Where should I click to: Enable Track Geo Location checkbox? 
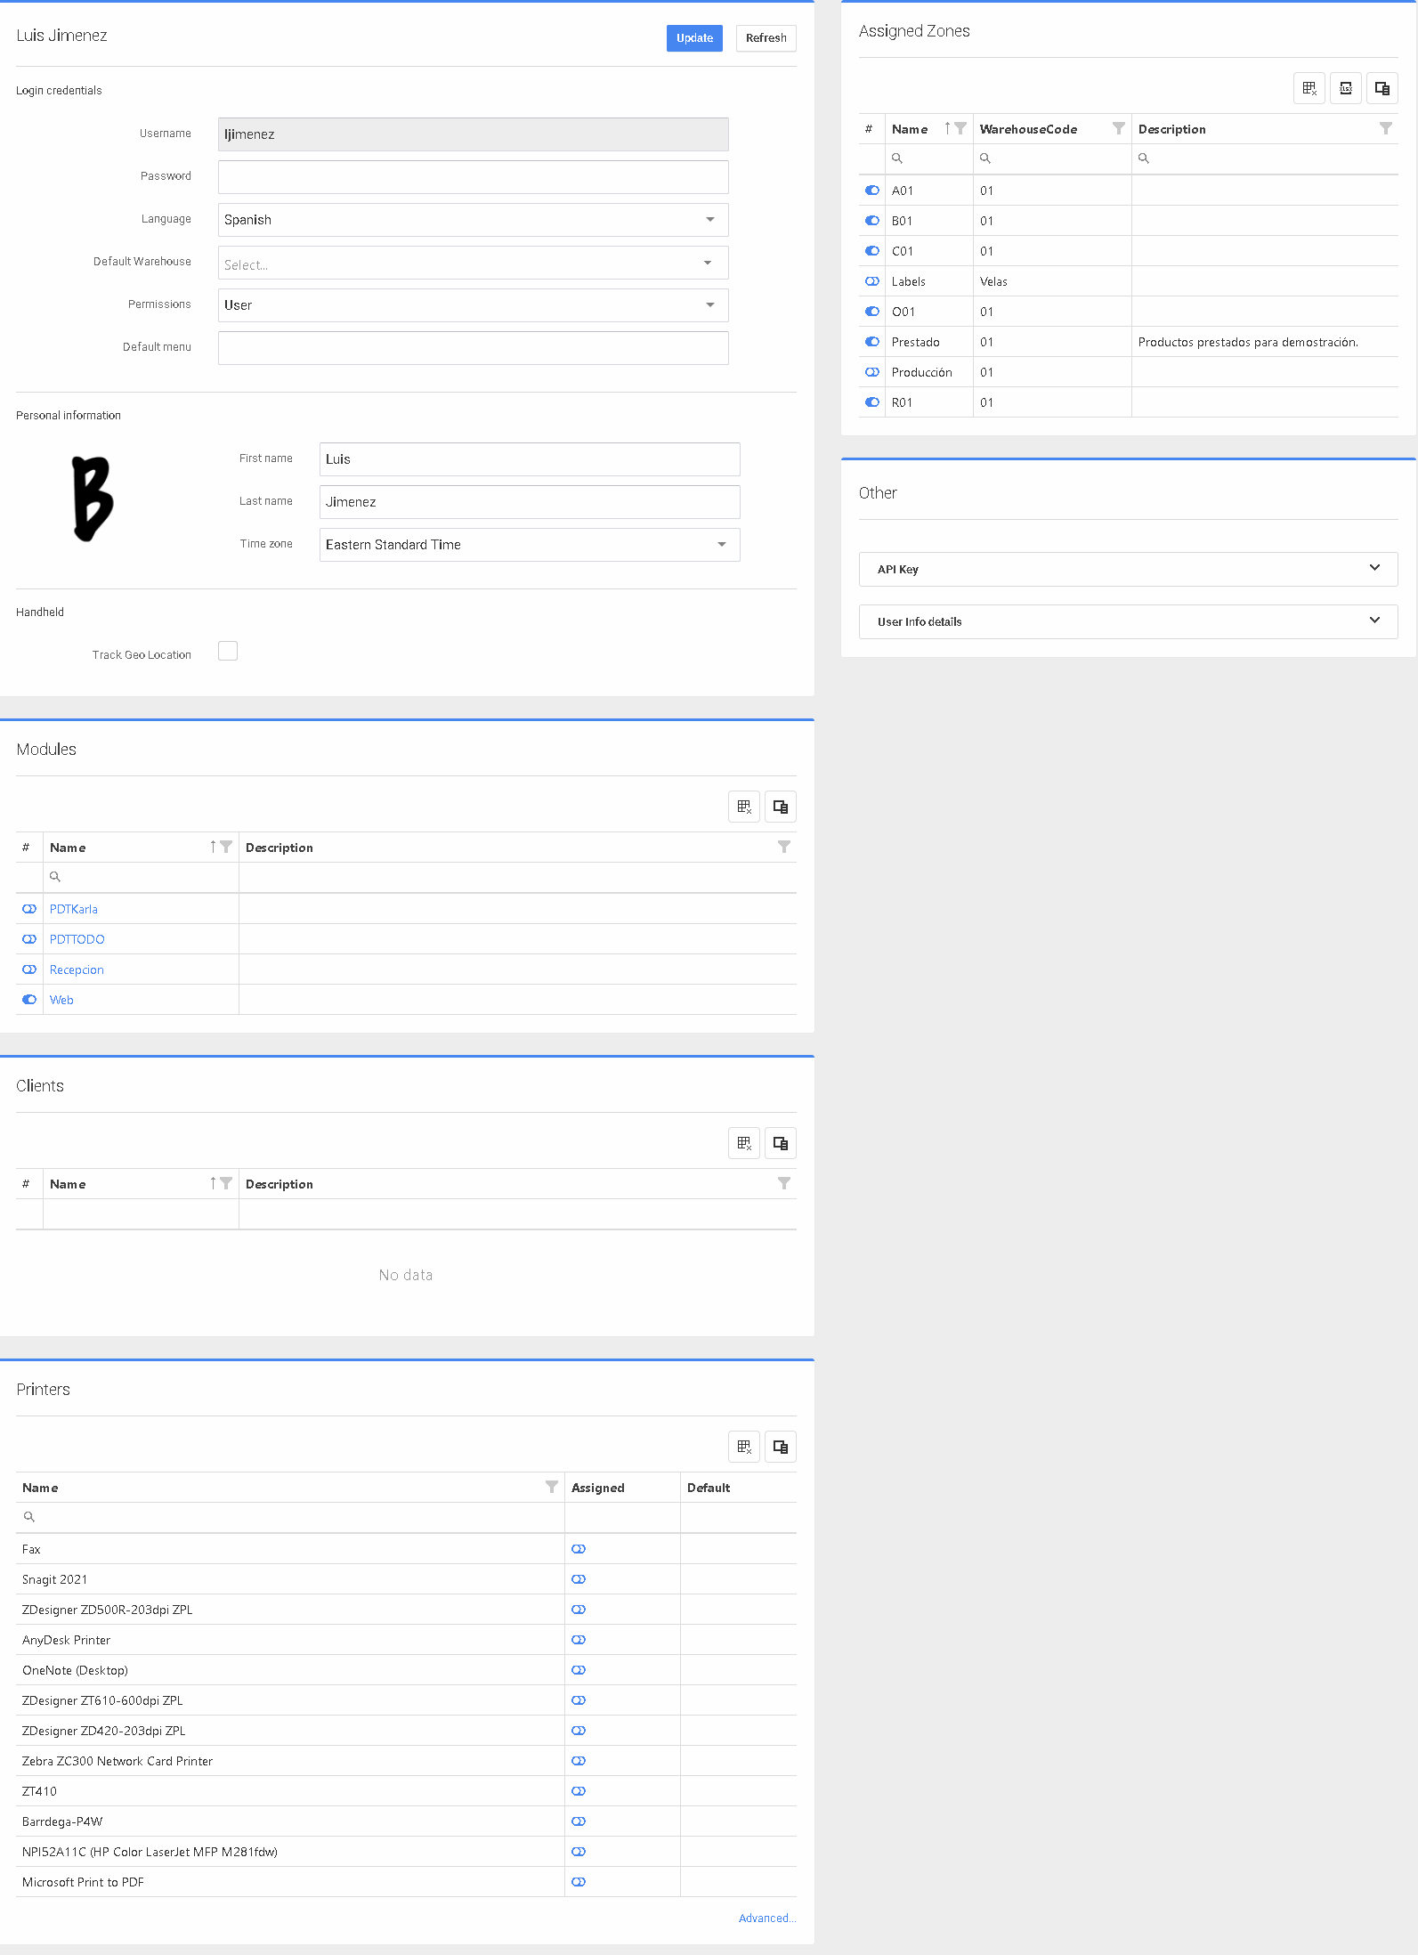coord(228,652)
